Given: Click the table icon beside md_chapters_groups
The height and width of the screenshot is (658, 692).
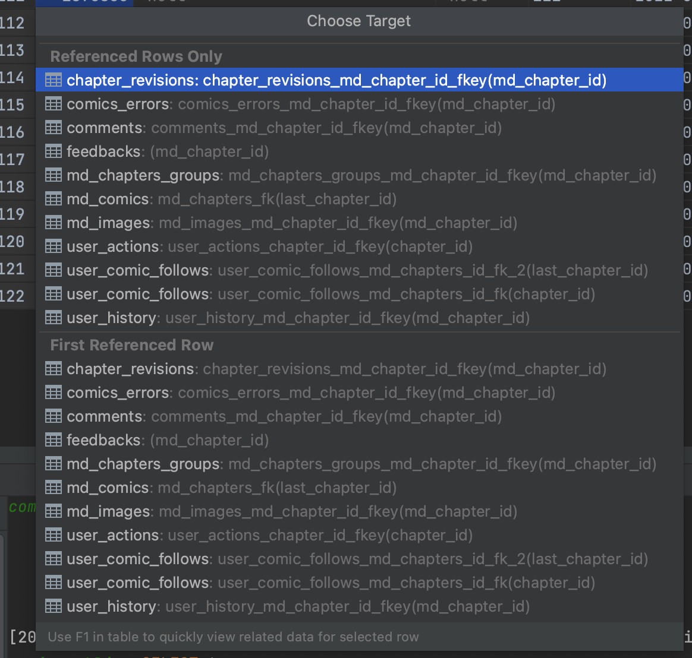Looking at the screenshot, I should [x=53, y=175].
